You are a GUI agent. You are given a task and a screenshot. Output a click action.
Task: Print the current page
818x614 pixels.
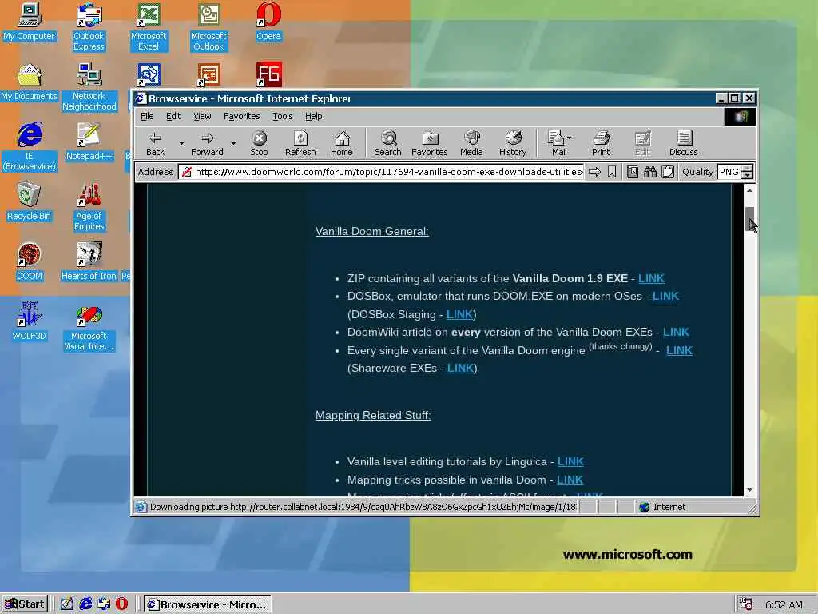pyautogui.click(x=601, y=144)
